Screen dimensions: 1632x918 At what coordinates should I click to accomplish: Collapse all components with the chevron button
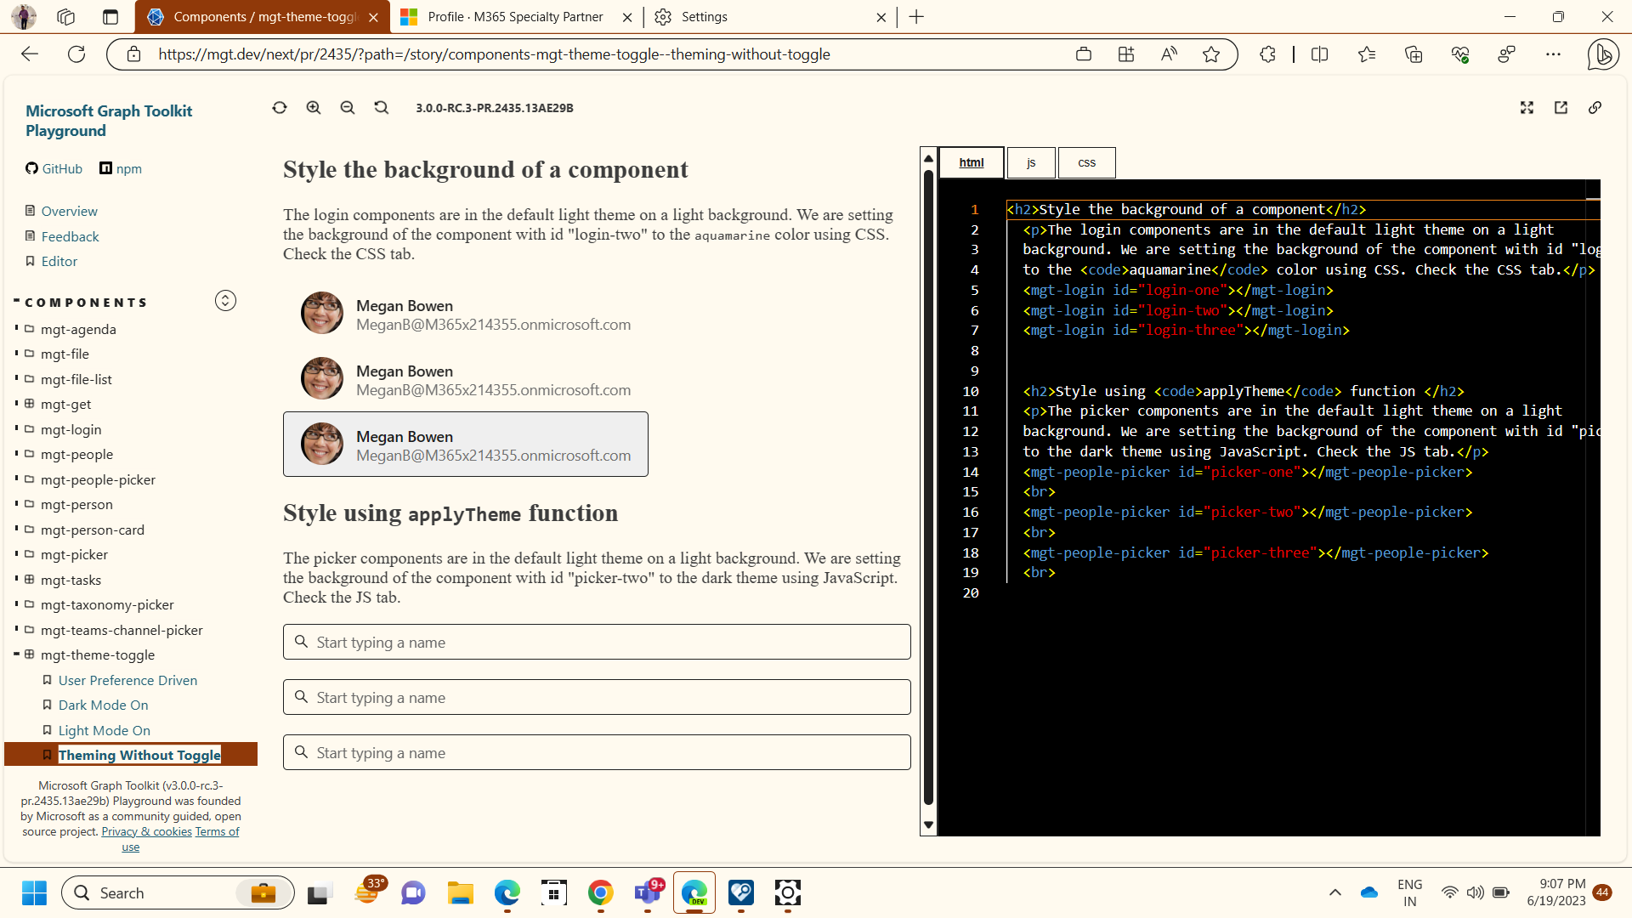[225, 300]
